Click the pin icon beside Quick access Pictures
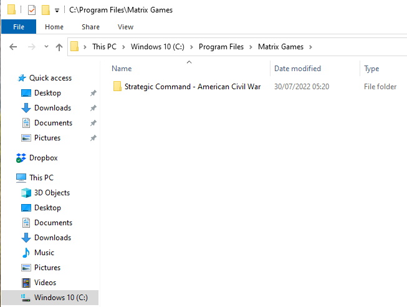Image resolution: width=407 pixels, height=307 pixels. [x=93, y=138]
